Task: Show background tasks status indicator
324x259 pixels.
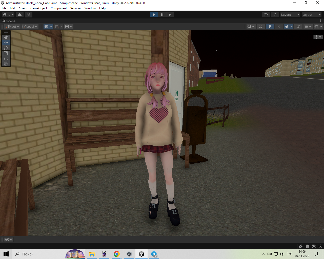Action: (x=320, y=246)
